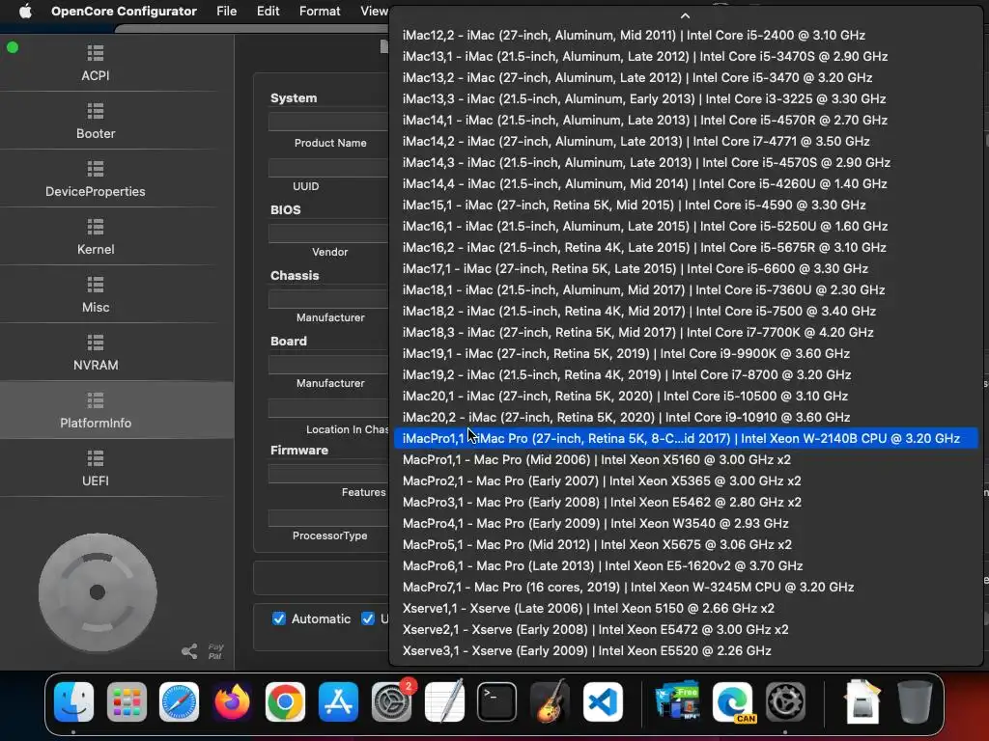This screenshot has width=989, height=741.
Task: Go to the Kernel section
Action: coord(96,237)
